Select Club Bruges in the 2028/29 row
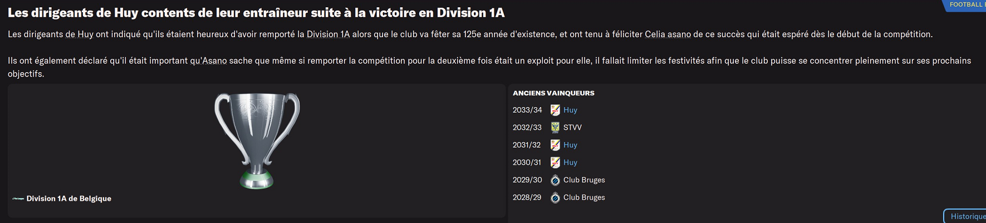This screenshot has height=223, width=986. coord(584,197)
